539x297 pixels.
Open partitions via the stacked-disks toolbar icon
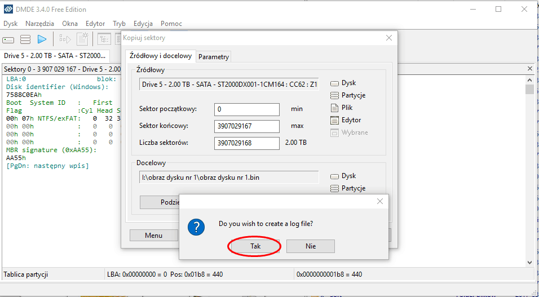point(25,39)
